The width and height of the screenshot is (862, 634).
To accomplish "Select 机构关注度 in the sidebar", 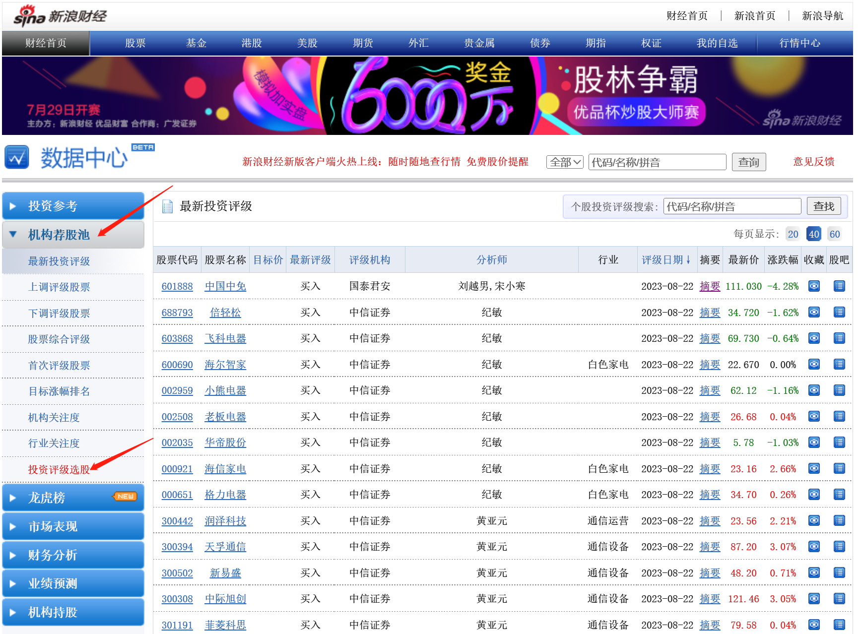I will click(54, 418).
